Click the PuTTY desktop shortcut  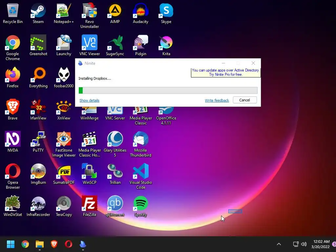click(x=38, y=142)
